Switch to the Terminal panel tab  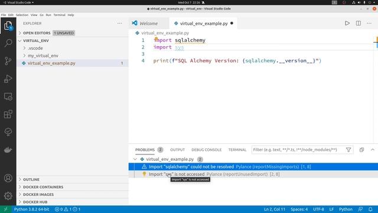[x=237, y=150]
